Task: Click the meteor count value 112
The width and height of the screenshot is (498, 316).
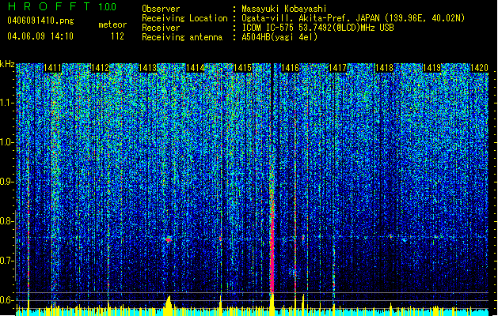Action: pyautogui.click(x=117, y=36)
